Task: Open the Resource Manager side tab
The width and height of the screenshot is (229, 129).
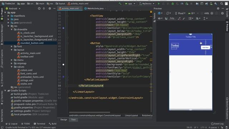Action: coord(2,34)
